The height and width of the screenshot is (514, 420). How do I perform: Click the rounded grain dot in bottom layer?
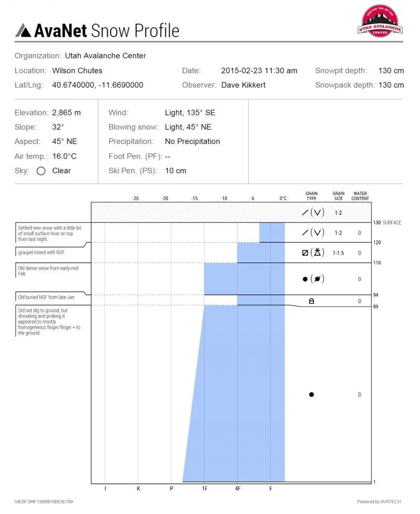coord(311,394)
